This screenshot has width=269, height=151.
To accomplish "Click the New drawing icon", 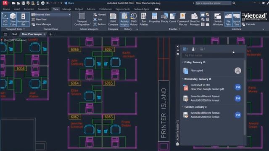I will tap(13, 3).
